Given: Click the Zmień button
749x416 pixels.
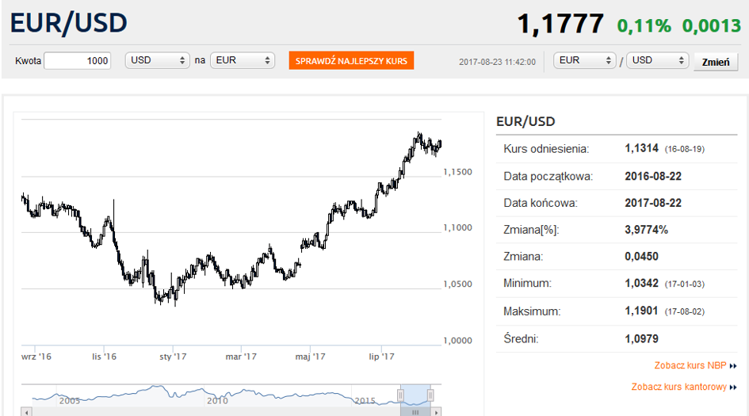Looking at the screenshot, I should [715, 62].
